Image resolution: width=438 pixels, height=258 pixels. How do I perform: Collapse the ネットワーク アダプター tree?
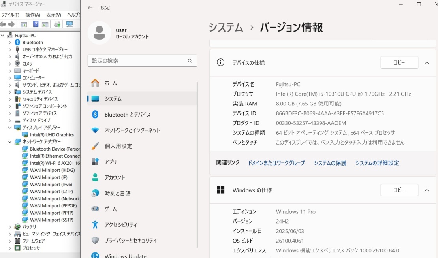10,141
